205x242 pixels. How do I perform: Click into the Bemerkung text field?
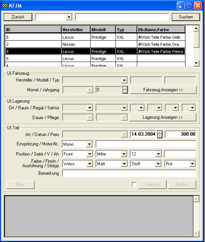tap(129, 173)
